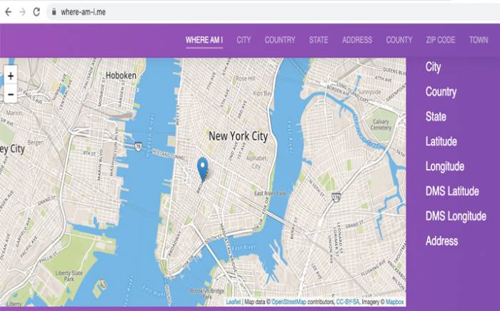Click the I-78 highway shield on map
The height and width of the screenshot is (311, 500).
139,146
